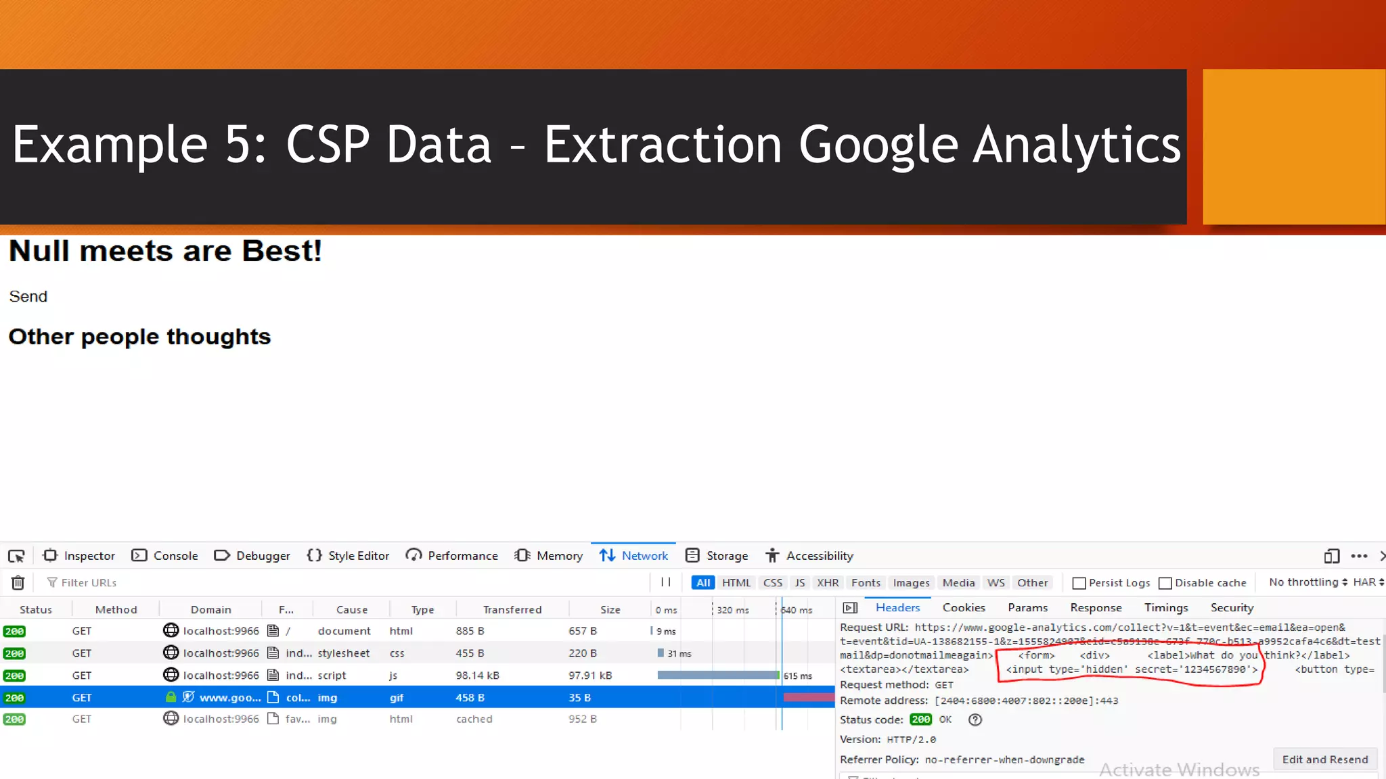This screenshot has height=779, width=1386.
Task: Click the globe icon of stylesheet row
Action: (x=171, y=653)
